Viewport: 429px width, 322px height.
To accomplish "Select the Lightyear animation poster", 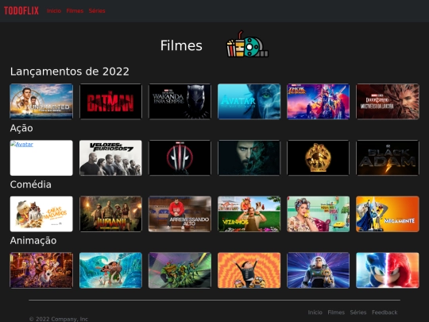I will [x=319, y=270].
